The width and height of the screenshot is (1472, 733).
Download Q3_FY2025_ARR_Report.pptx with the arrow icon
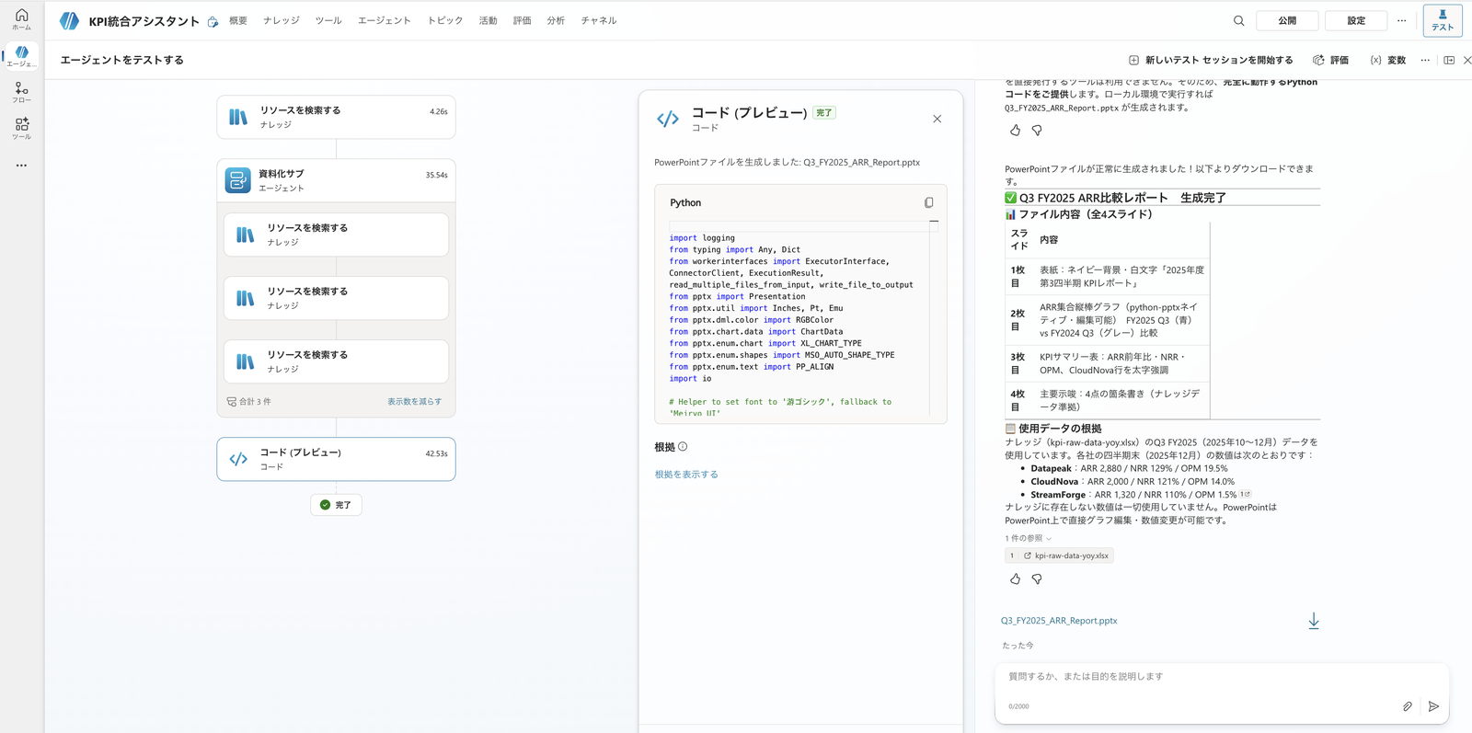1313,621
